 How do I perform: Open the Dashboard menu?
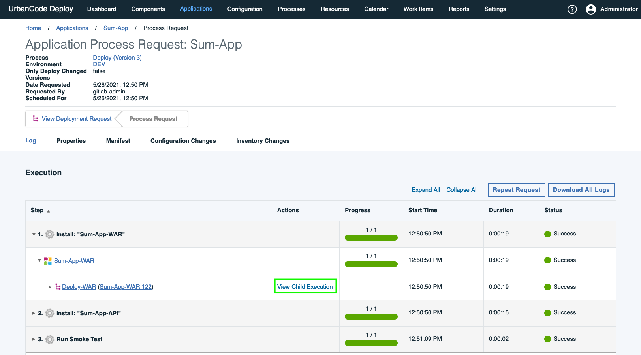tap(102, 9)
